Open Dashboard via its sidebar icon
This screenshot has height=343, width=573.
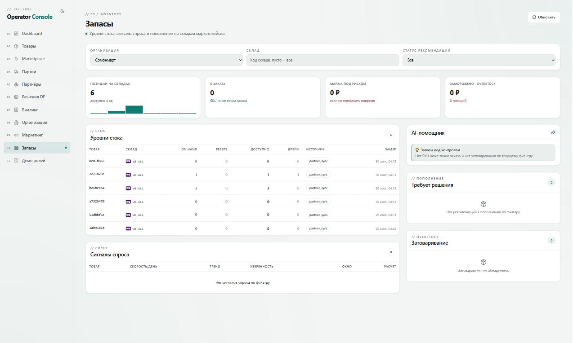[x=16, y=34]
